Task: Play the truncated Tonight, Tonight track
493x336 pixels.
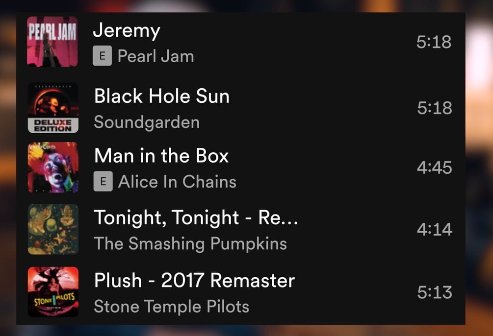Action: 196,218
